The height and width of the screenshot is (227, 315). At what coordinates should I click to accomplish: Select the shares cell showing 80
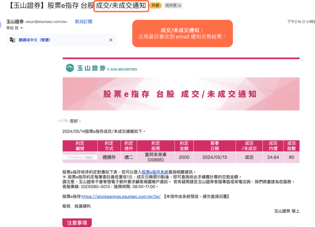click(292, 157)
